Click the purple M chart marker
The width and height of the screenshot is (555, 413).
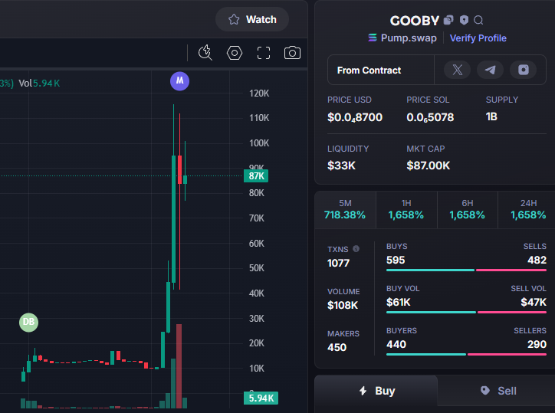pyautogui.click(x=180, y=81)
